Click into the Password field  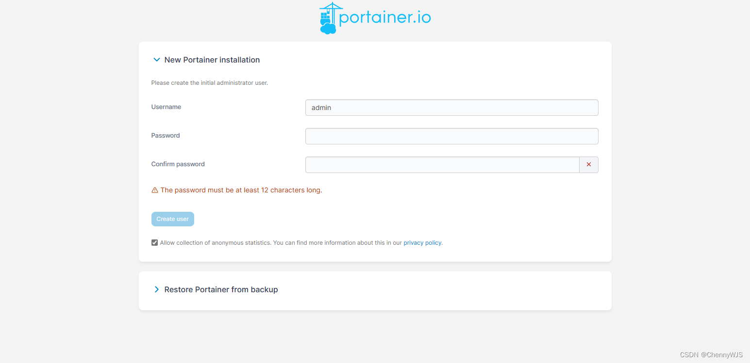451,136
